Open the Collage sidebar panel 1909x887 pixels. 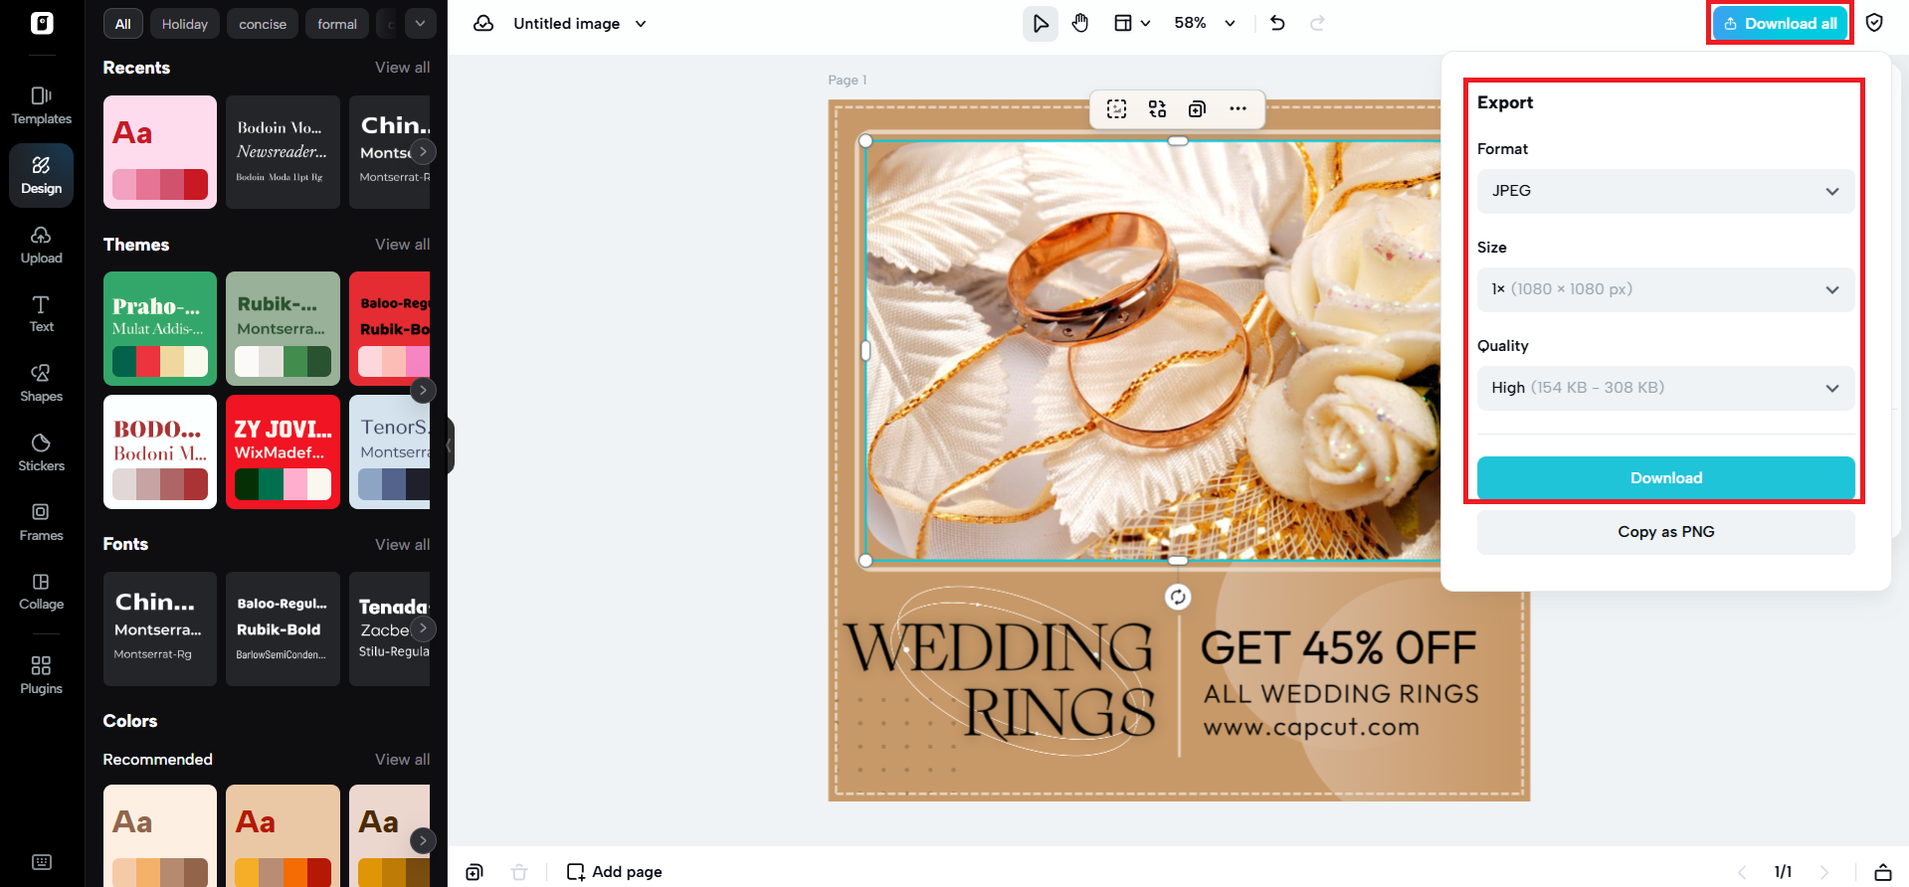coord(42,591)
